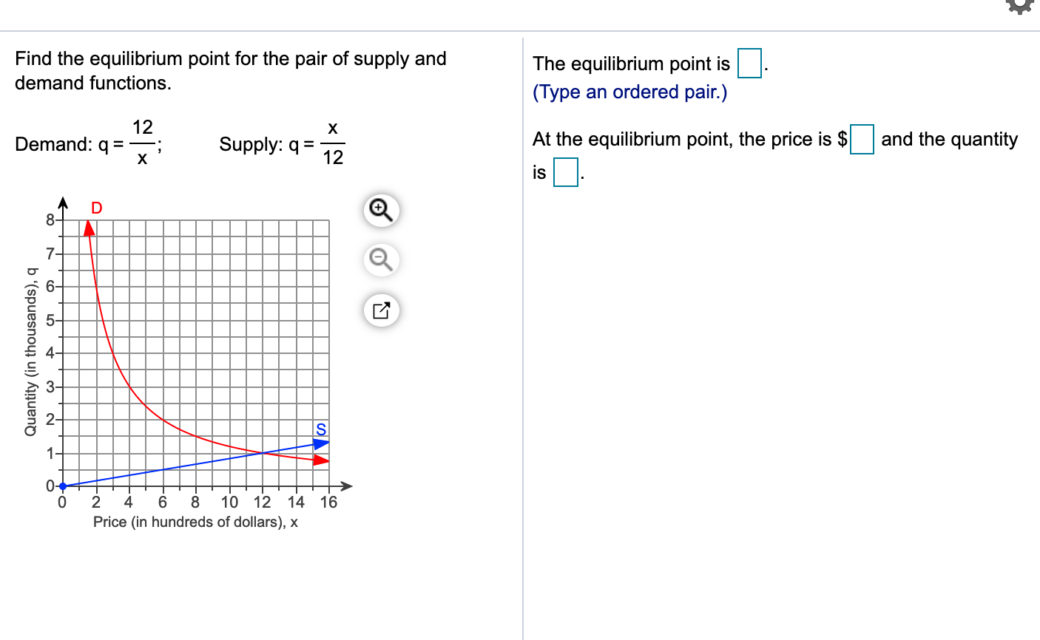Click the supply function expression x/12

click(334, 143)
